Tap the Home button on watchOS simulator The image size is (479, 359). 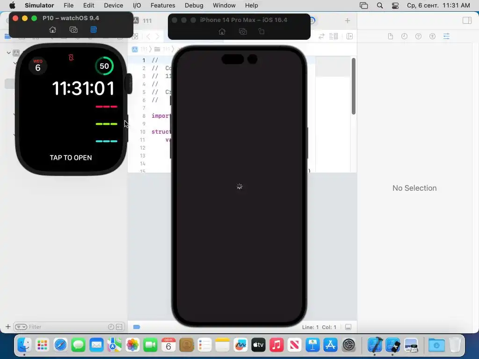click(x=52, y=29)
